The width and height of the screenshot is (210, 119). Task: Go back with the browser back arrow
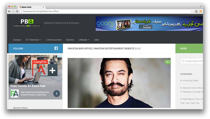tap(9, 11)
